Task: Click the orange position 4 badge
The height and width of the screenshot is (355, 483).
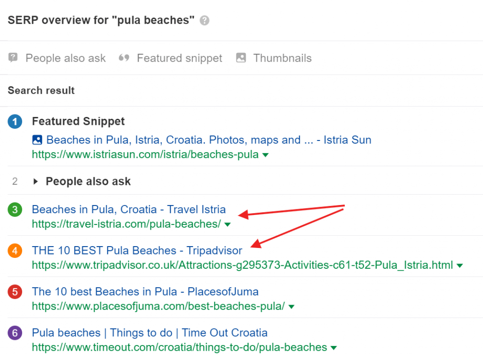Action: tap(15, 251)
